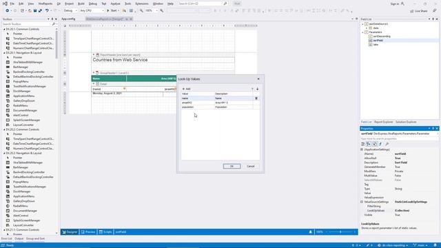Delete the 'name' row using trash icon
441x248 pixels.
[x=256, y=98]
